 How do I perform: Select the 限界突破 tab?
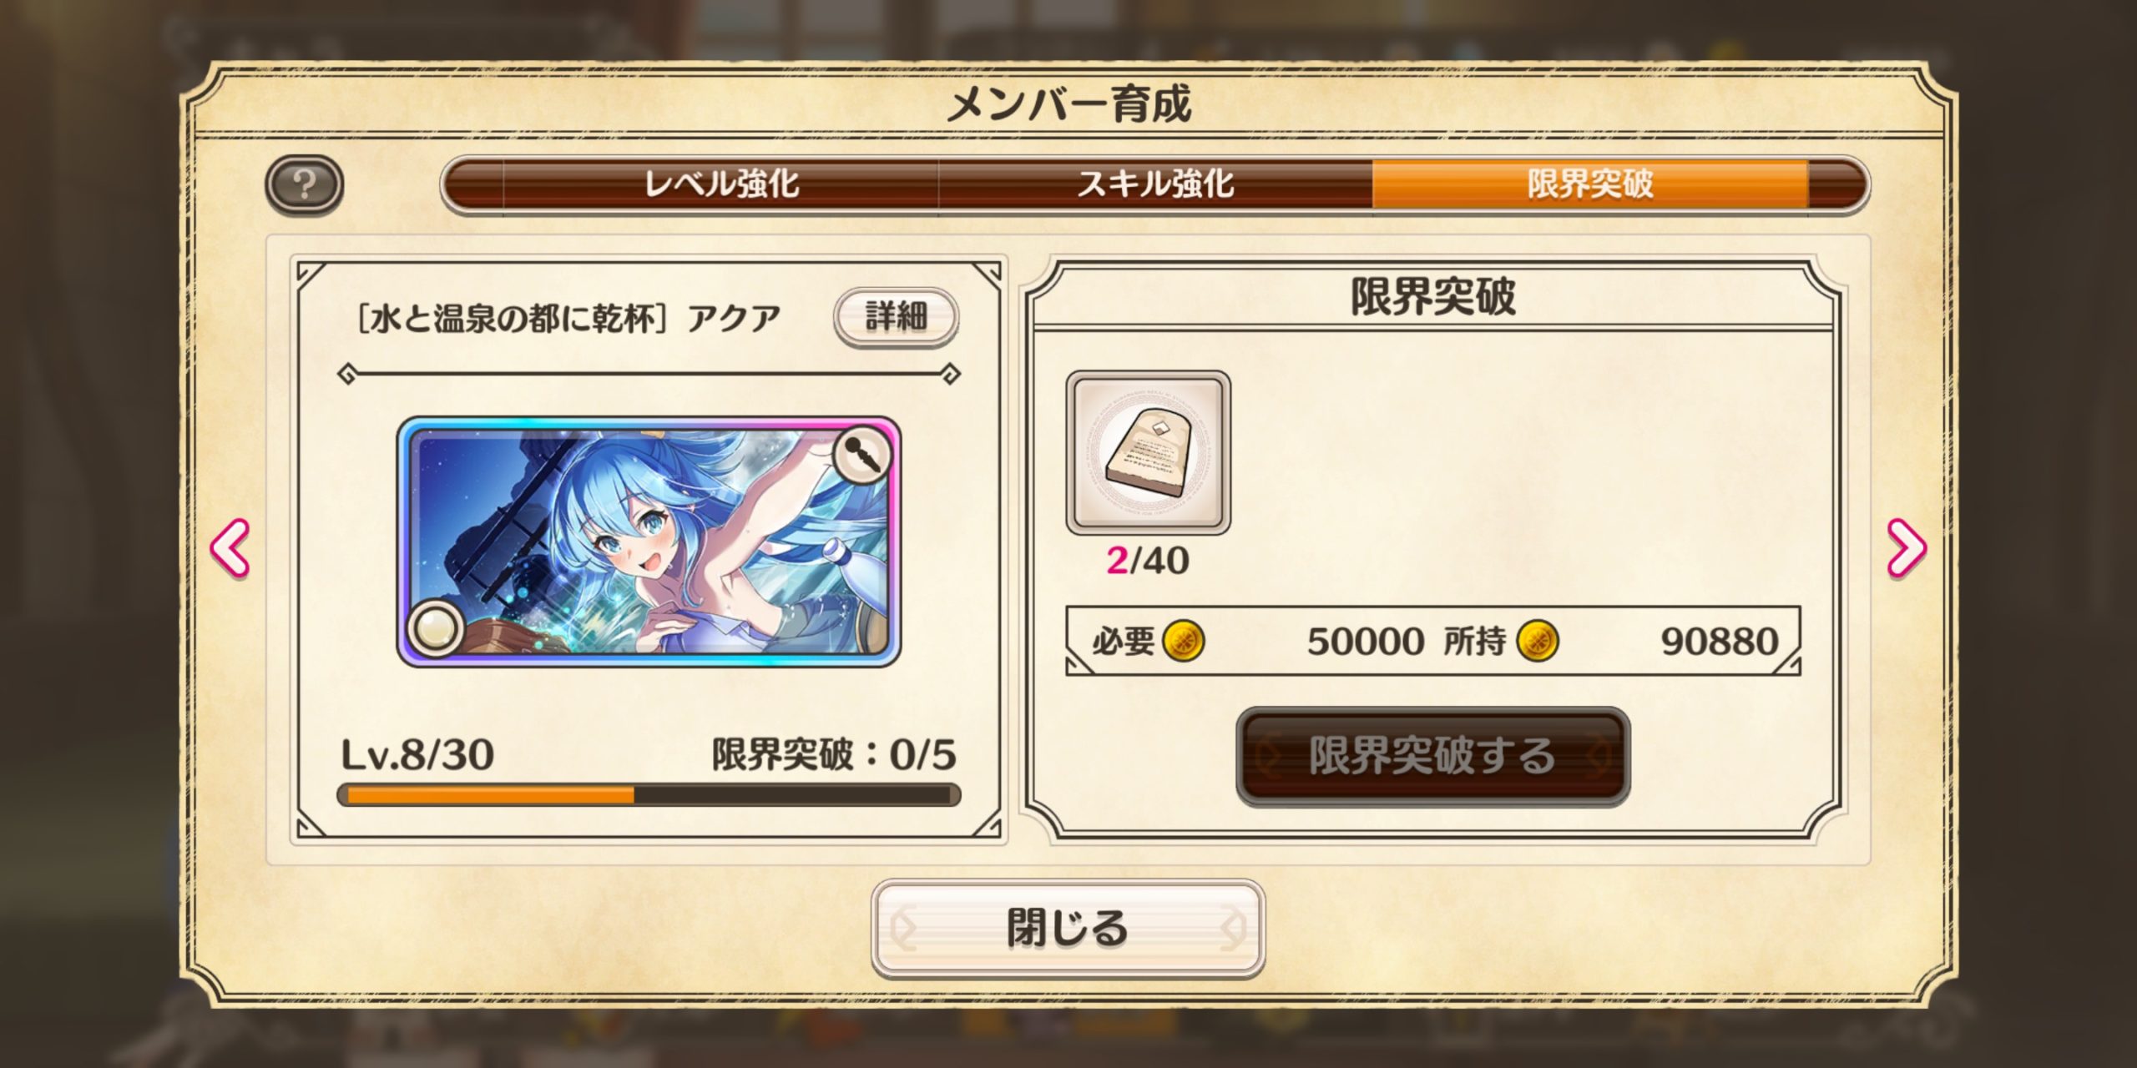(x=1590, y=184)
